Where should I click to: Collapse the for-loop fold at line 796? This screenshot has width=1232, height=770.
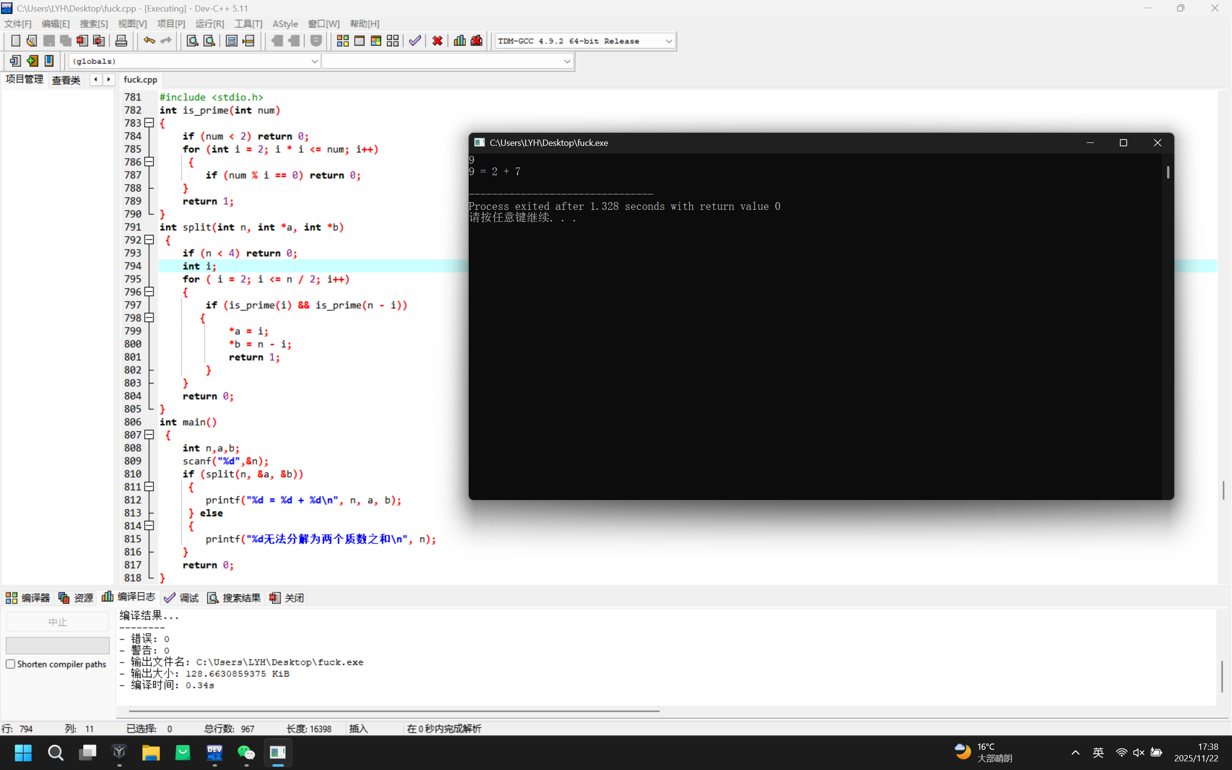tap(149, 292)
